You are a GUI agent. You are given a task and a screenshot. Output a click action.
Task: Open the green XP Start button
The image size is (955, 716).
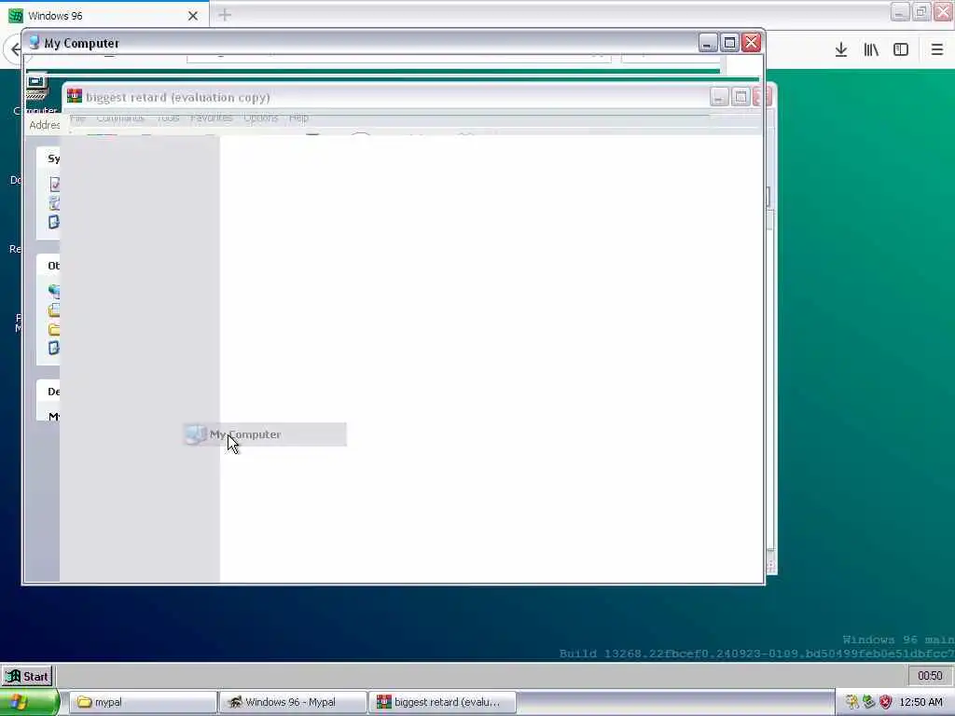pos(29,702)
